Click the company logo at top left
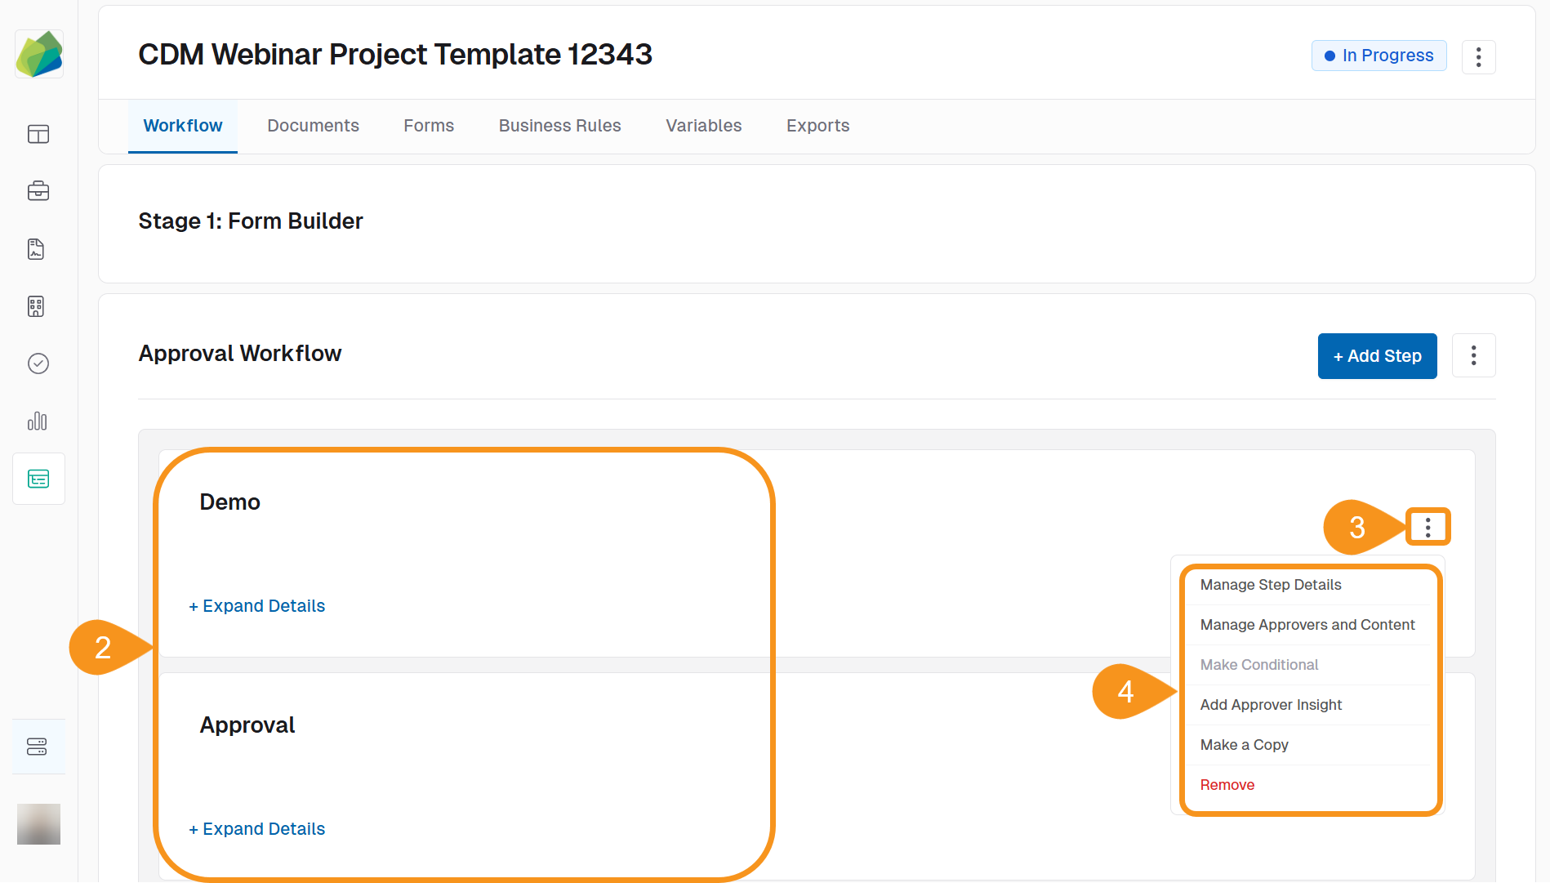 [x=38, y=53]
